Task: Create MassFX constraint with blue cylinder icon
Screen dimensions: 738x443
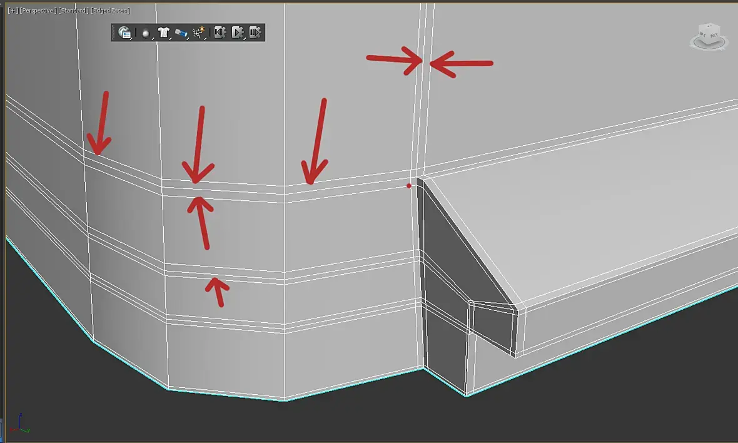Action: (181, 33)
